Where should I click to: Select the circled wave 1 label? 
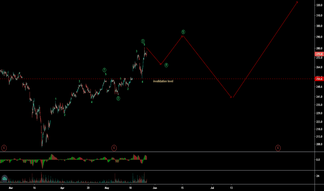tap(104, 70)
